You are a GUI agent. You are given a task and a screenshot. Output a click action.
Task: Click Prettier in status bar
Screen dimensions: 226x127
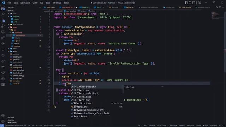(213, 126)
